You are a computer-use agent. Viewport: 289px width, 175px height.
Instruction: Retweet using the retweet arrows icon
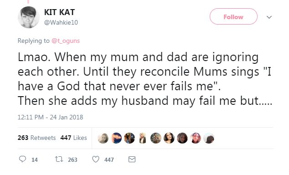pyautogui.click(x=59, y=159)
